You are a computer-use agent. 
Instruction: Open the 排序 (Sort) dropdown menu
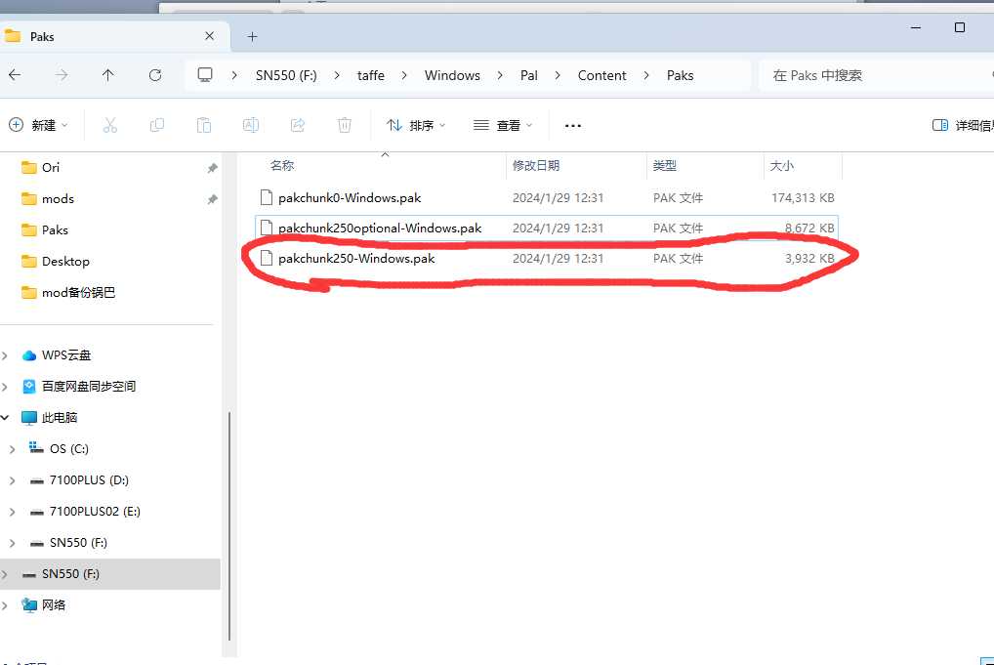tap(416, 125)
